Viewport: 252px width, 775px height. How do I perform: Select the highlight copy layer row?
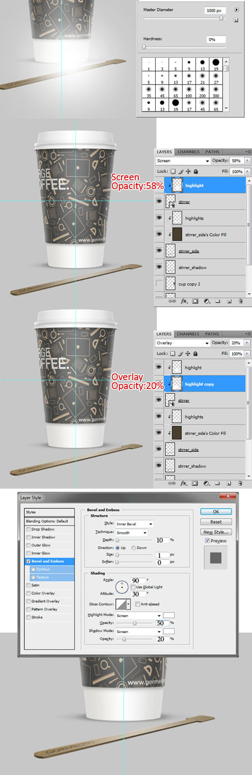pos(200,384)
